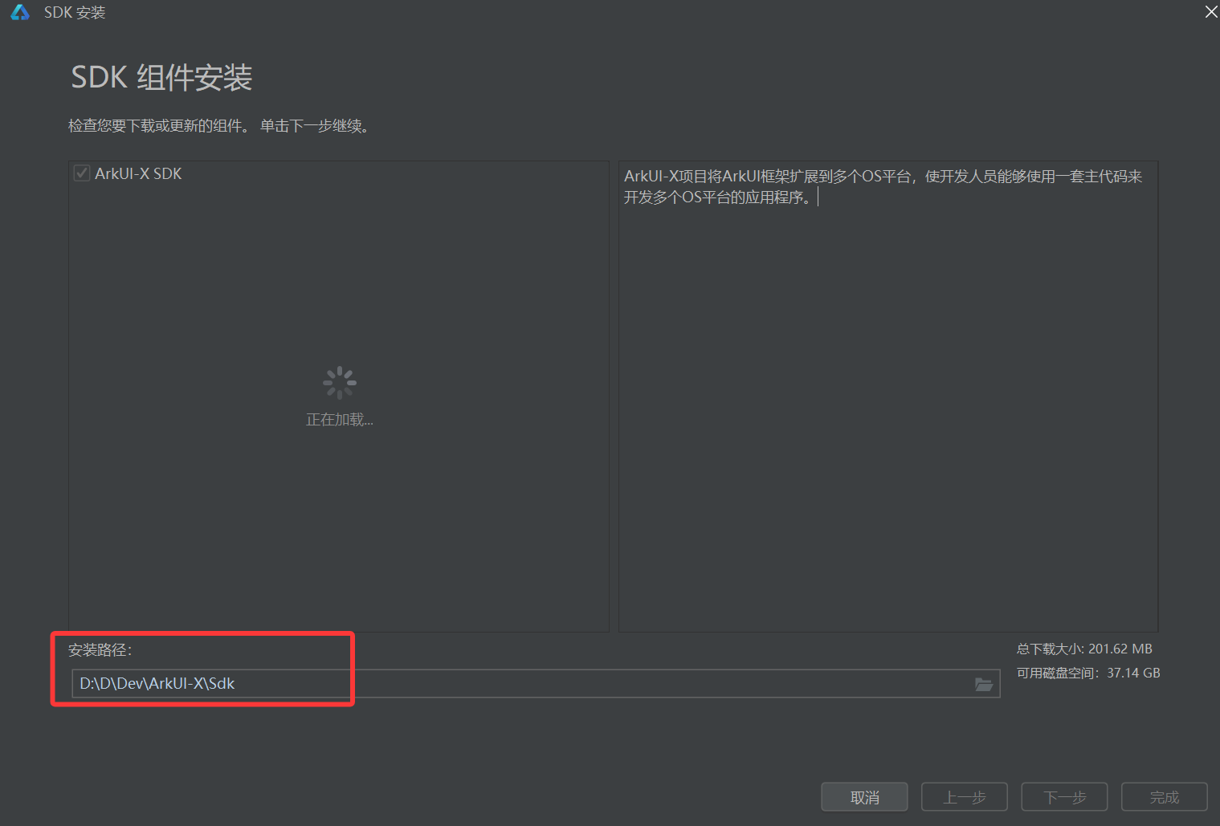Click the ArkUI-X description text area
The height and width of the screenshot is (826, 1220).
click(888, 397)
